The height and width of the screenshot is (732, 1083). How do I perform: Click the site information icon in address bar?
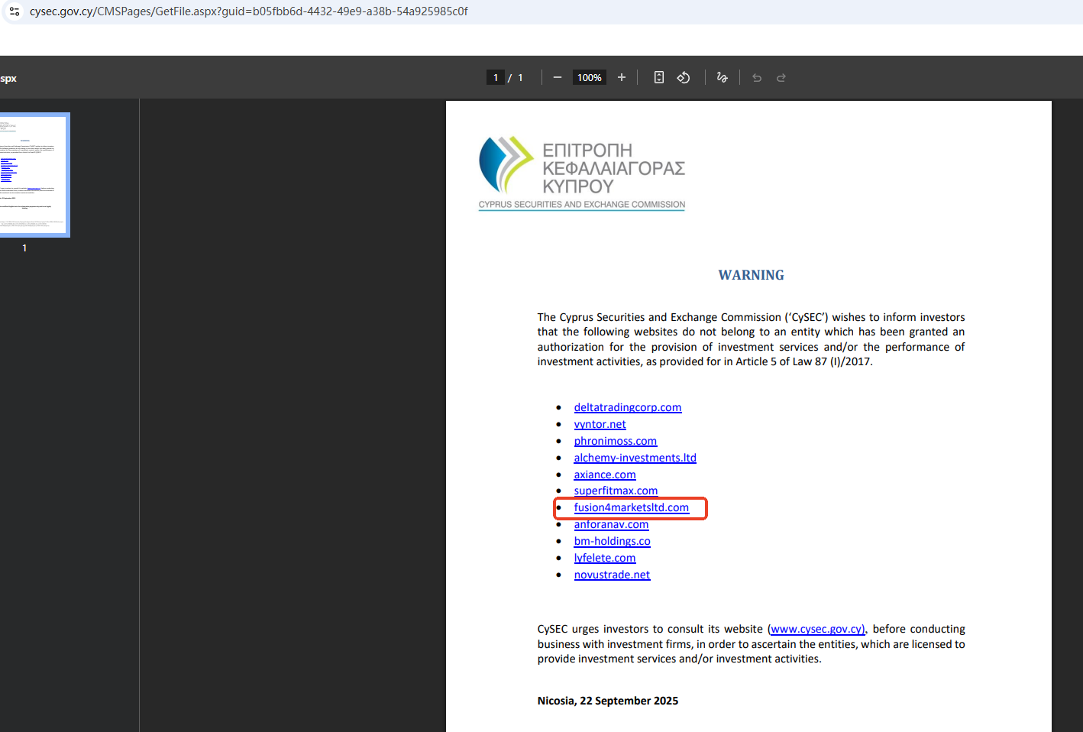point(15,11)
